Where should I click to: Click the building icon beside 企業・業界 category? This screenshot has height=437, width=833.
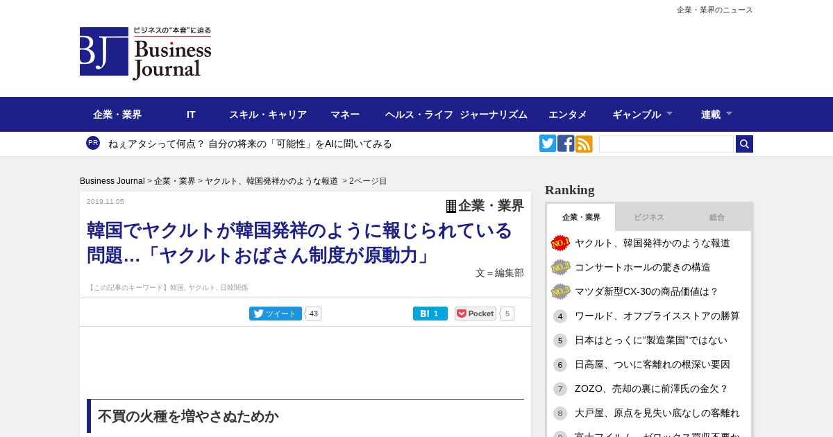pyautogui.click(x=451, y=206)
